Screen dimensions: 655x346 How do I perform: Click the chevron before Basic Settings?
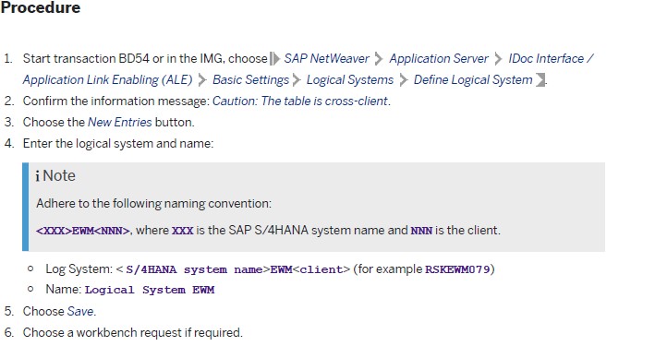click(201, 79)
